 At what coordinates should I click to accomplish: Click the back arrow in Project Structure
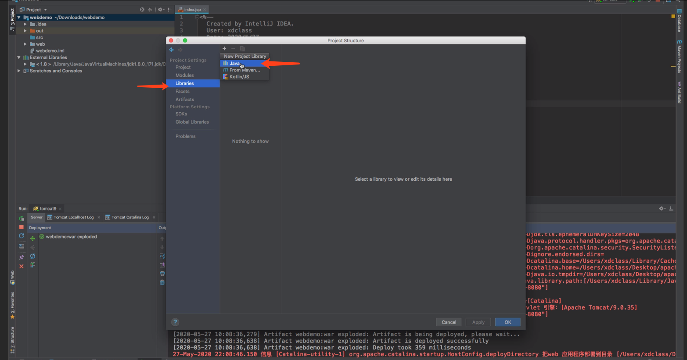(x=172, y=50)
